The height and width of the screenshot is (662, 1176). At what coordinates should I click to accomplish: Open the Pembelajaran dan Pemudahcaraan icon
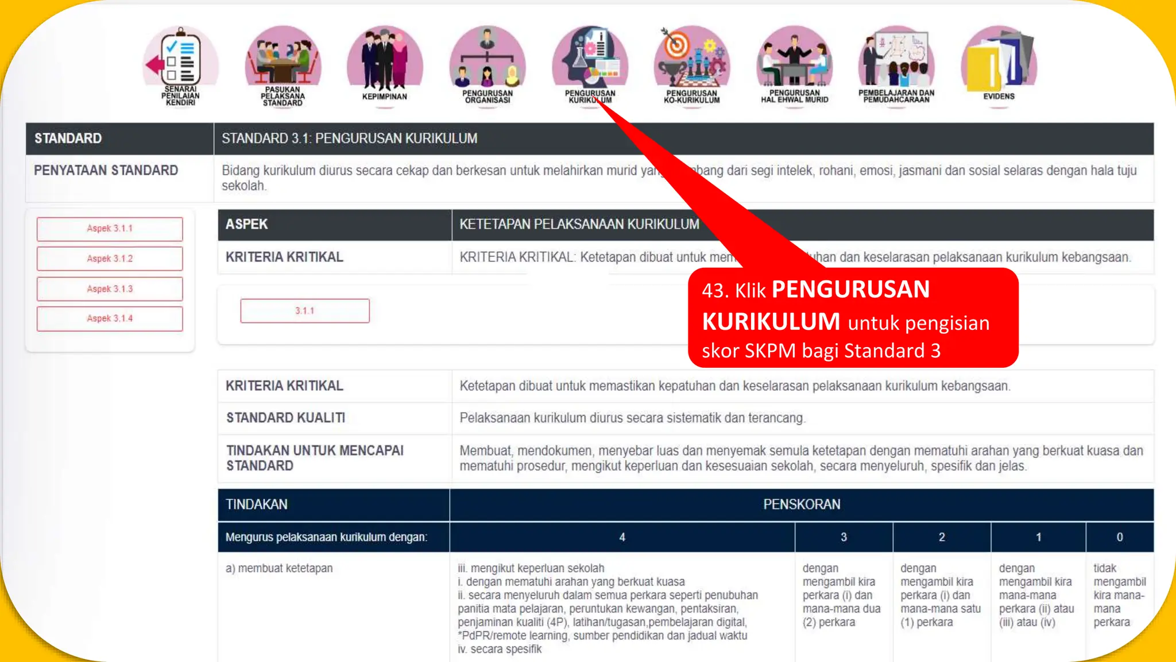[x=896, y=64]
